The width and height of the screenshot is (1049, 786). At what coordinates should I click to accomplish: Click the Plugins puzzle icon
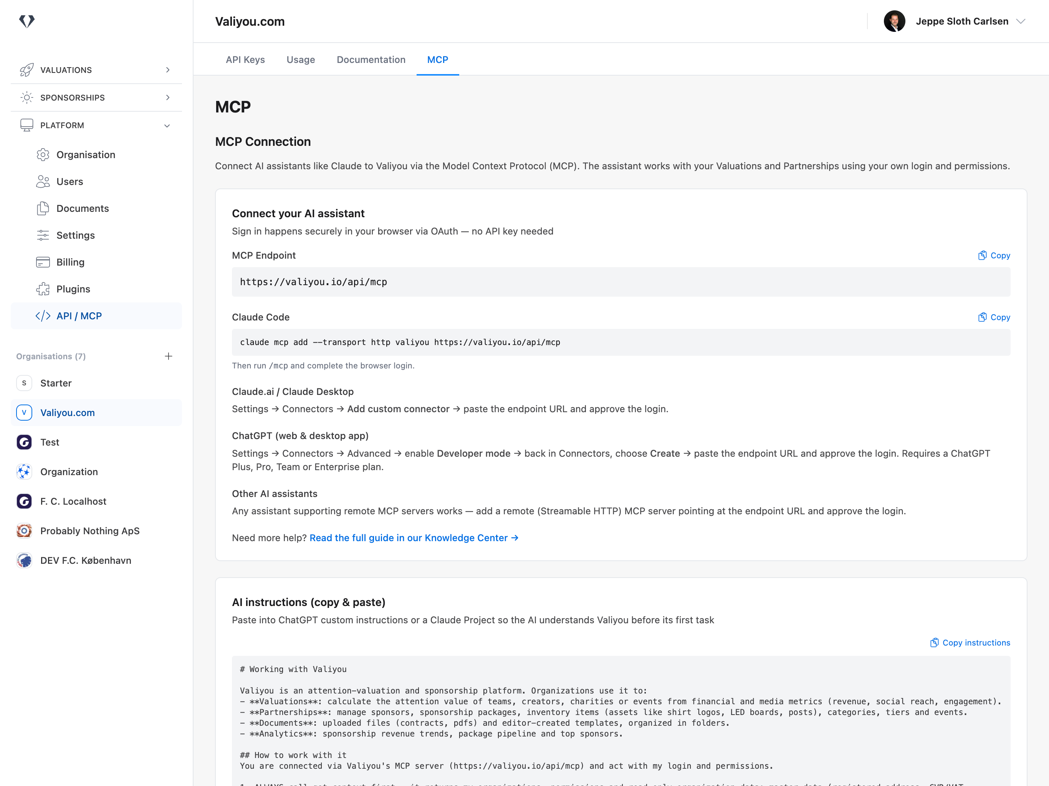click(x=43, y=289)
